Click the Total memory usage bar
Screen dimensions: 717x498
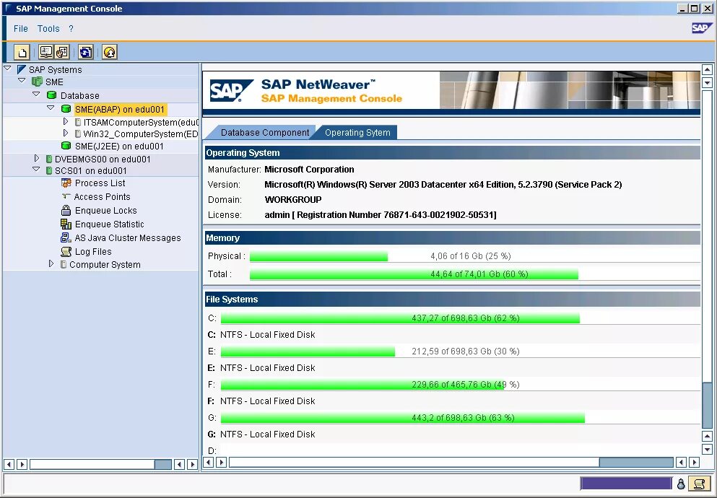(x=414, y=274)
